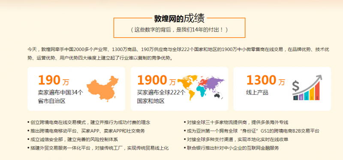343x160 pixels.
Task: Click bullet 成立诚信安全部
Action: (x=72, y=139)
